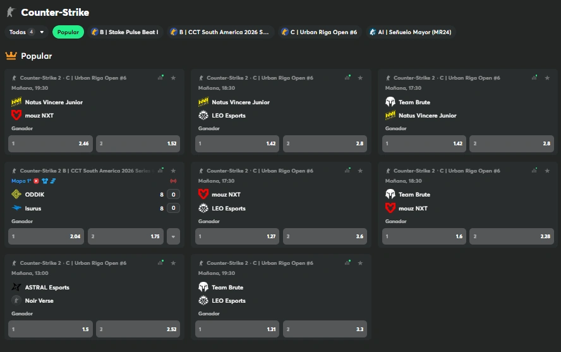Bet on ASTRAL Esports at 1.5
Viewport: 561px width, 352px height.
tap(51, 329)
